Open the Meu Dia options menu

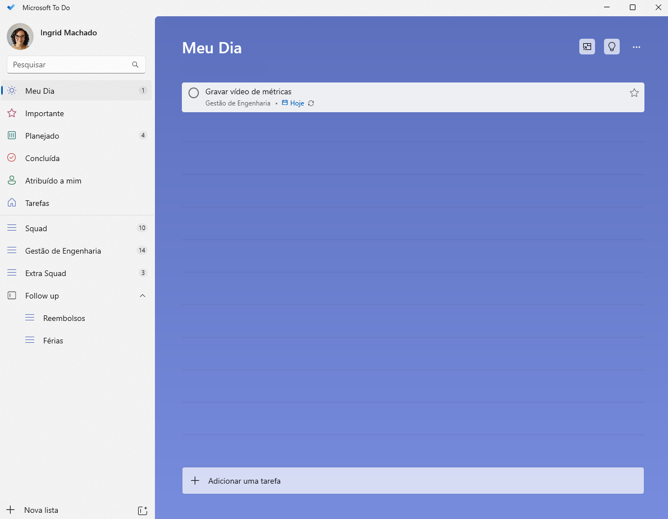click(636, 47)
